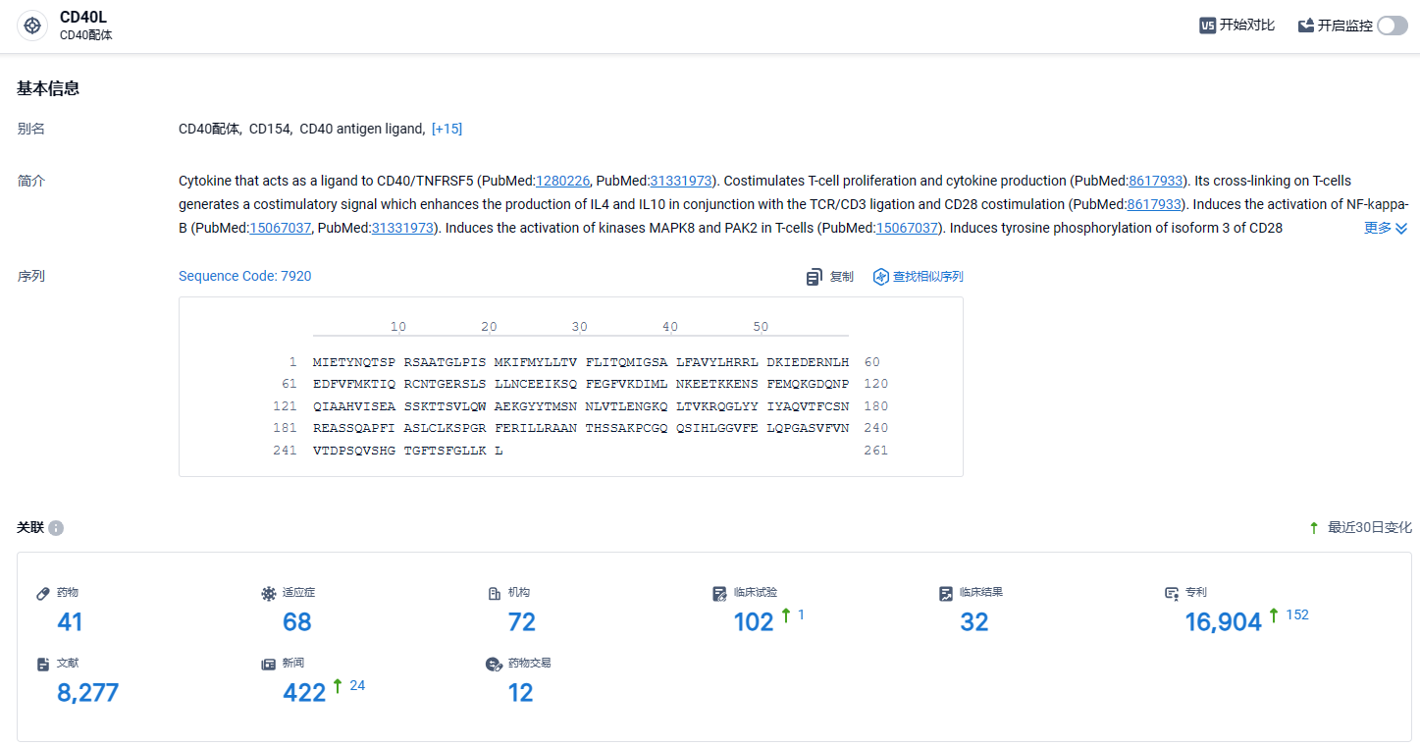Open the 12 drug deals count
Screen dimensions: 1420x747
tap(520, 692)
